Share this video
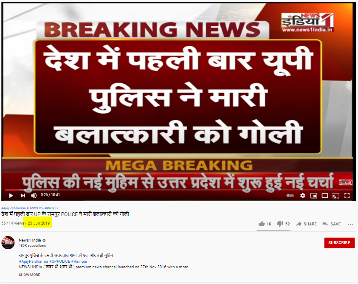 pyautogui.click(x=306, y=224)
